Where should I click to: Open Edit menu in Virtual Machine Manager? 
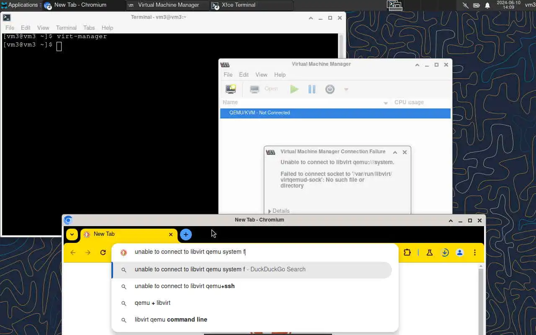point(244,75)
